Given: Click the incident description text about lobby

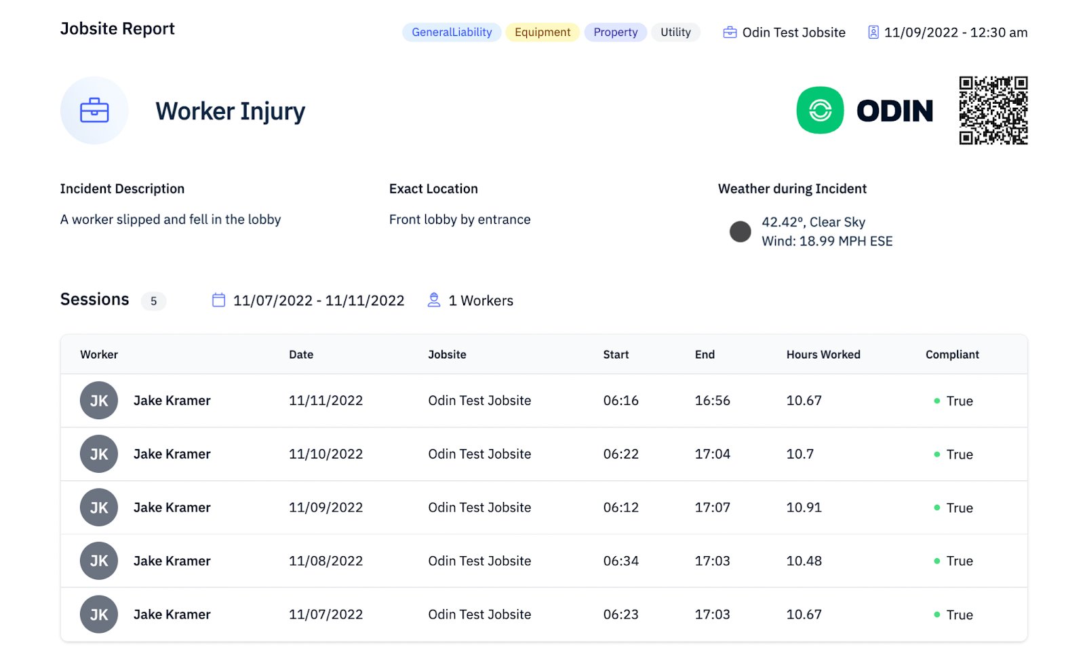Looking at the screenshot, I should (170, 219).
